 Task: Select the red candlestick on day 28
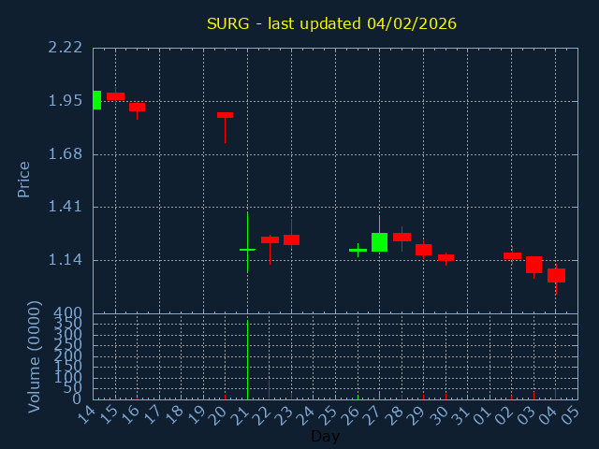tap(402, 238)
